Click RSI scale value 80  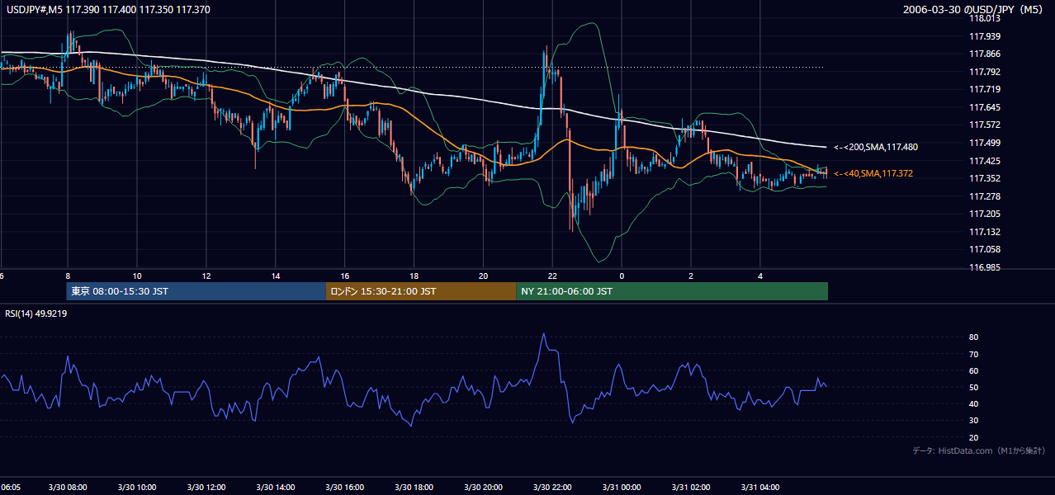(974, 337)
